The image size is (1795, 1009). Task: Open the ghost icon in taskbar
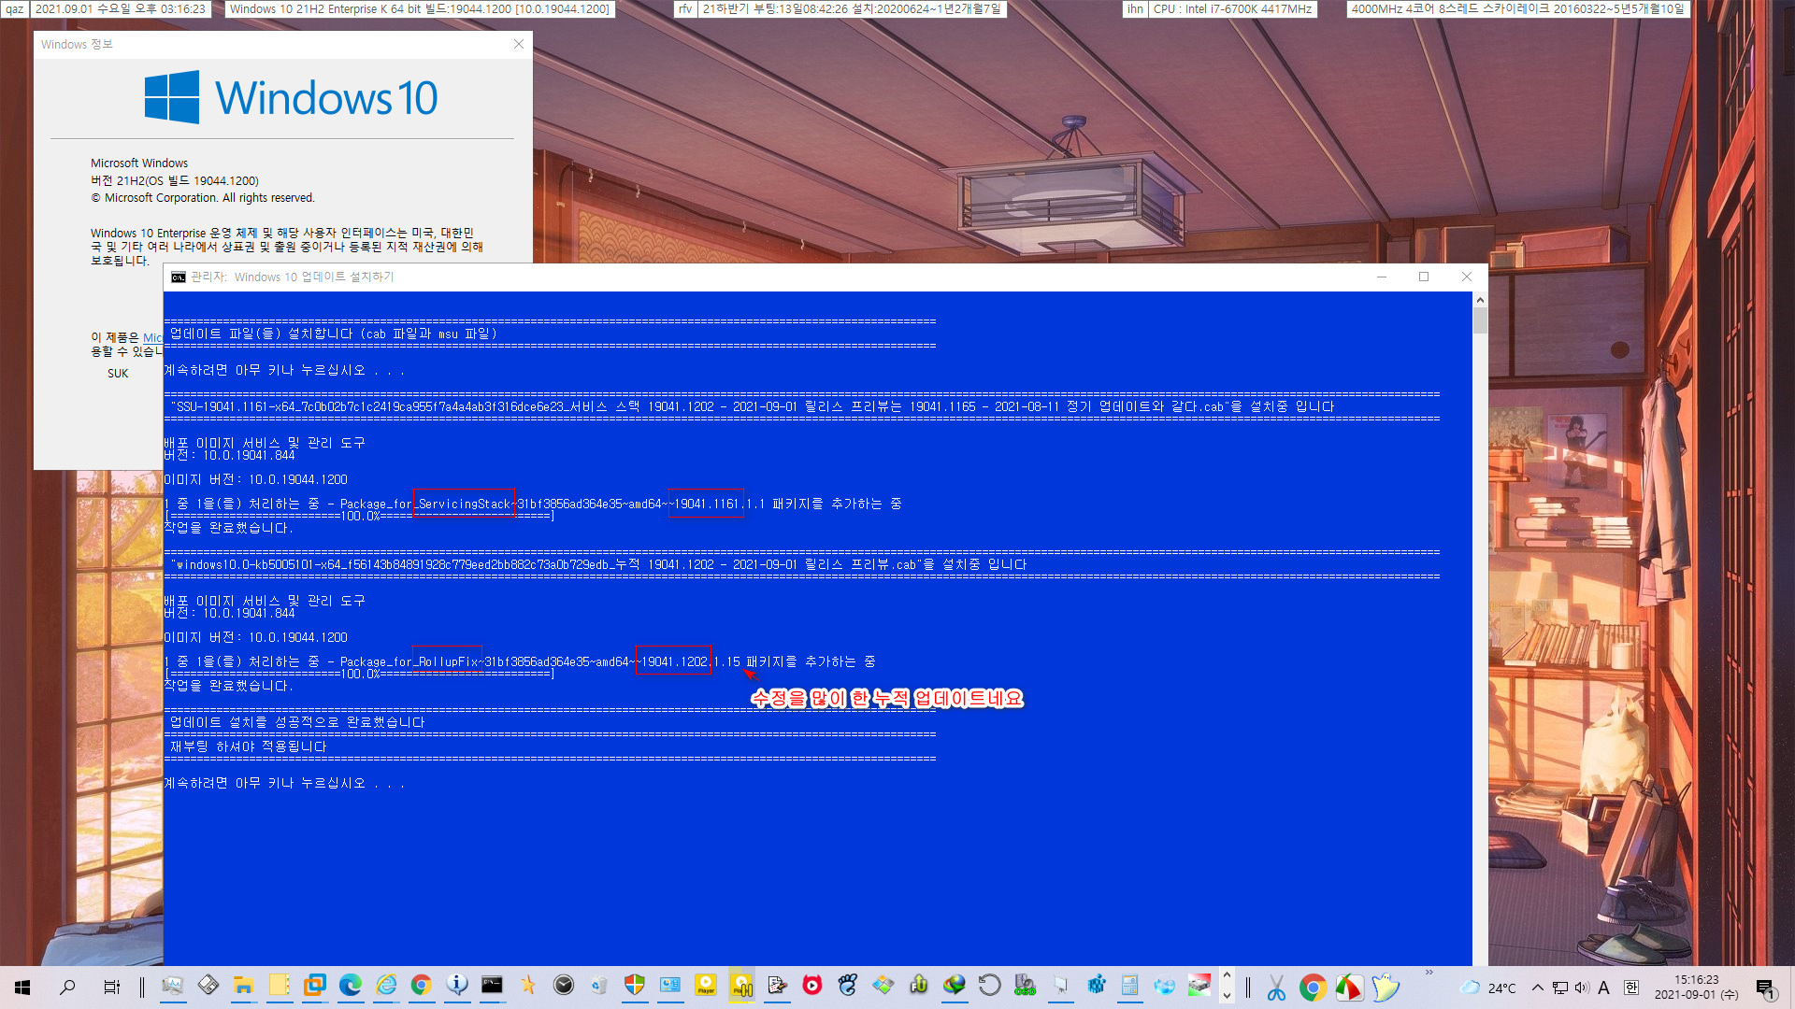click(x=1386, y=987)
